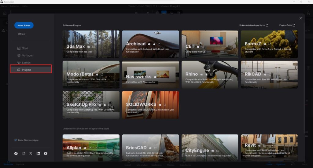313x168 pixels.
Task: Open the 3ds Max plugin card
Action: click(x=91, y=44)
